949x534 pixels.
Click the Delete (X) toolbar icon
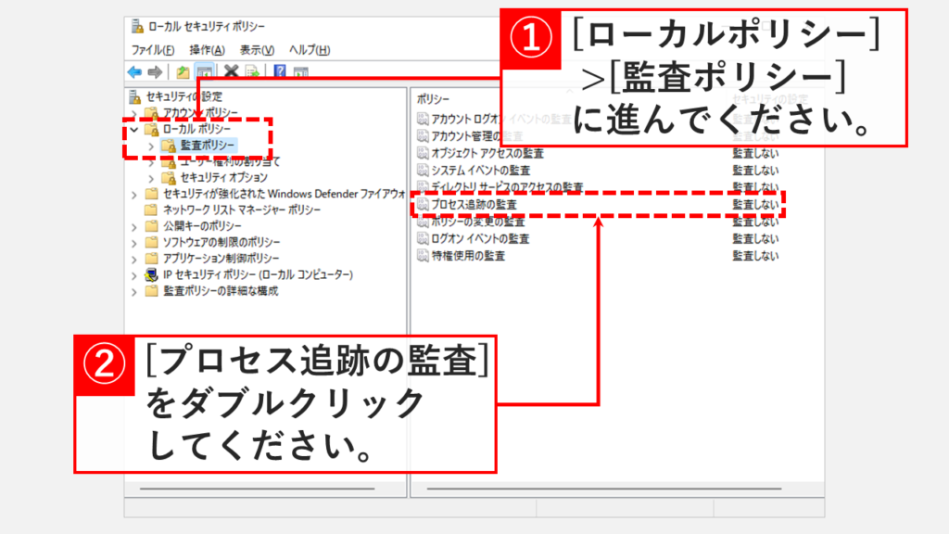231,72
